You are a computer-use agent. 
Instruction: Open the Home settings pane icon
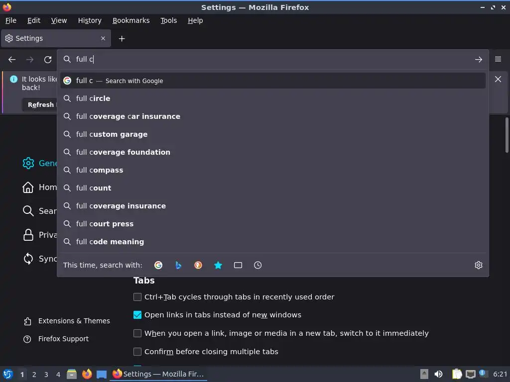point(28,187)
